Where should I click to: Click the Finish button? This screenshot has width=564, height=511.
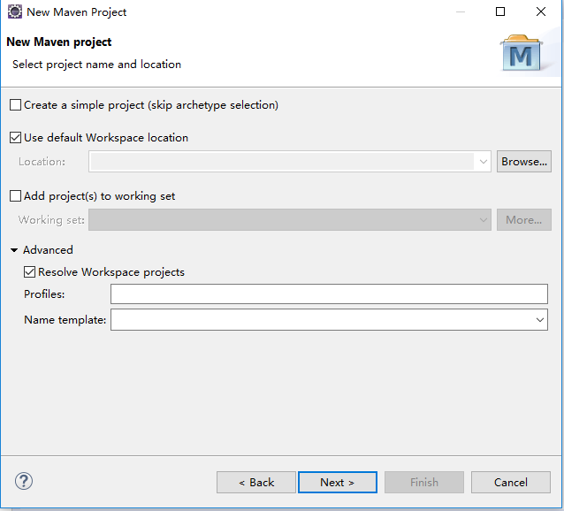point(424,482)
